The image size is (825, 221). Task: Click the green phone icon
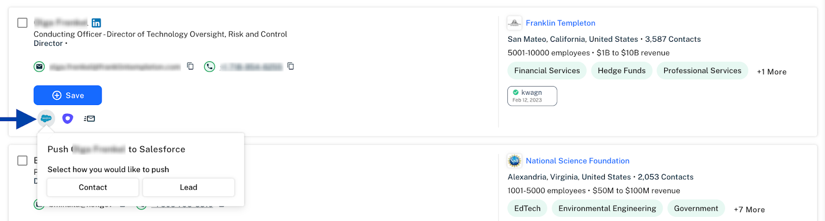(209, 66)
